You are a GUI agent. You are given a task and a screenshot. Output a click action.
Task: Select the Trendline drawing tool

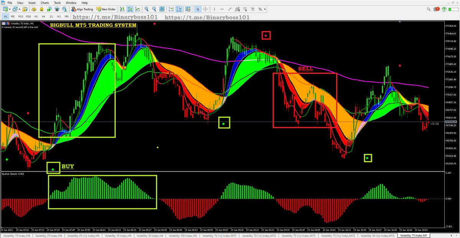coord(230,9)
